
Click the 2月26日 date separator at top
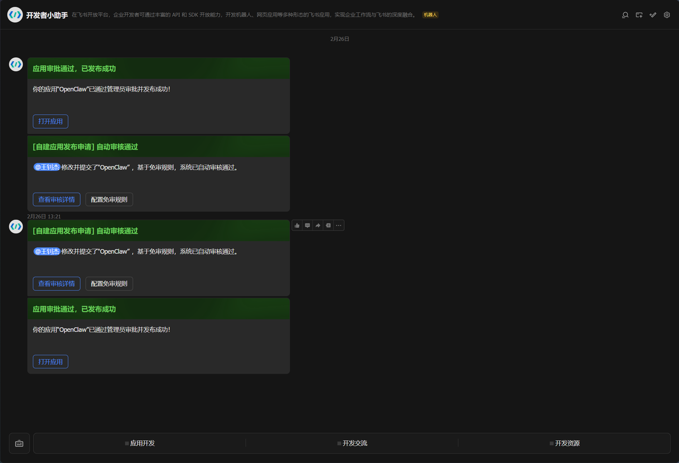click(339, 39)
